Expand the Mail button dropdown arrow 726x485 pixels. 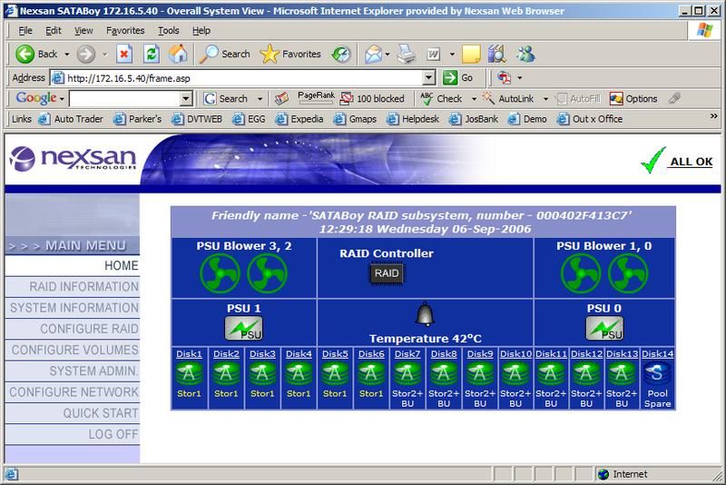[x=388, y=54]
